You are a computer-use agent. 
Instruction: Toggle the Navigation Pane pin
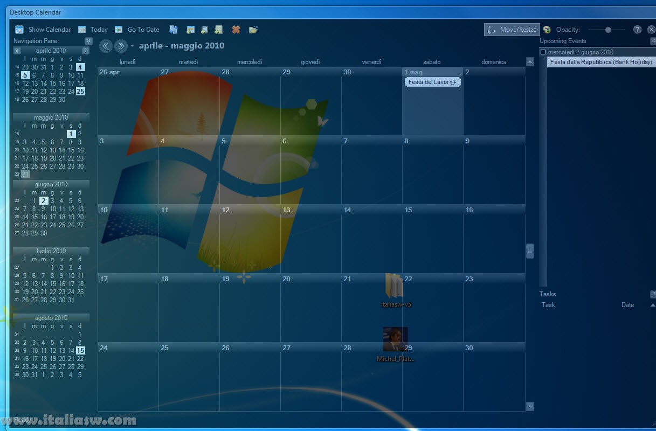click(x=88, y=41)
